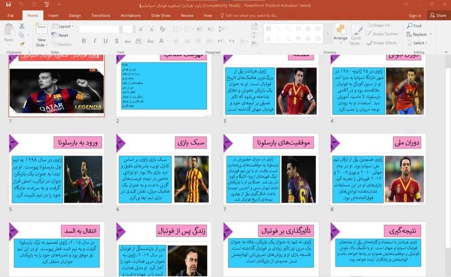Toggle Underline formatting

pyautogui.click(x=106, y=41)
